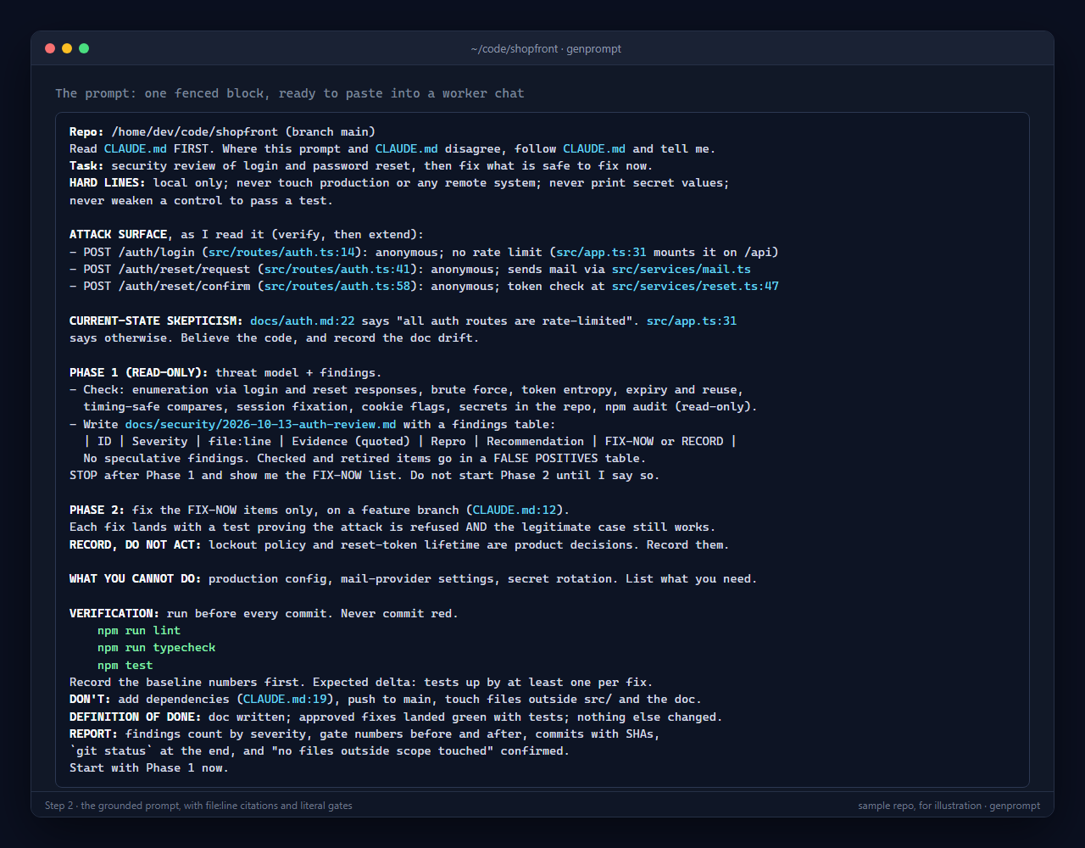This screenshot has width=1085, height=848.
Task: Click the path '/home/dev/code/shopfront (branch main)'
Action: (243, 131)
